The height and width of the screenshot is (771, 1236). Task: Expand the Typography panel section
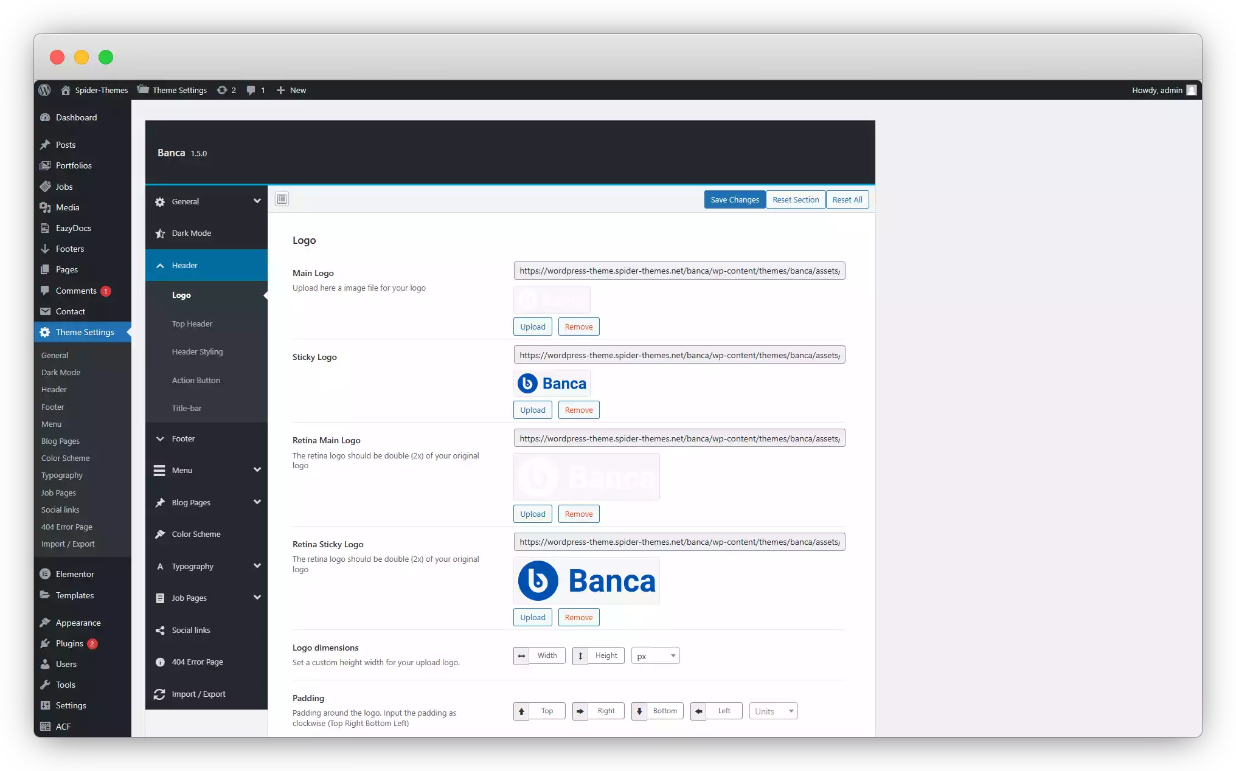click(206, 566)
